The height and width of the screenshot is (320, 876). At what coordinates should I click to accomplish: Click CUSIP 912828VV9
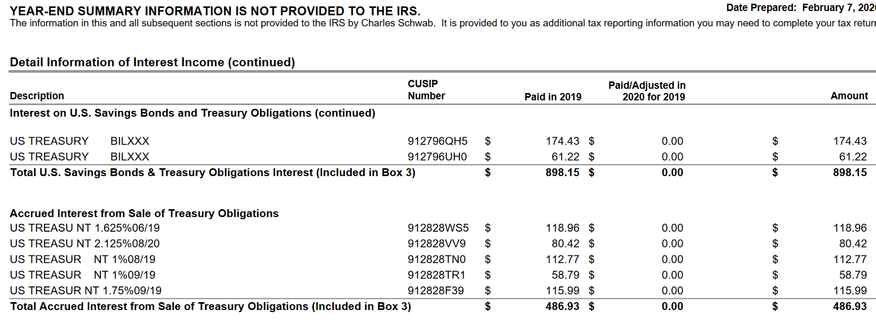point(436,244)
